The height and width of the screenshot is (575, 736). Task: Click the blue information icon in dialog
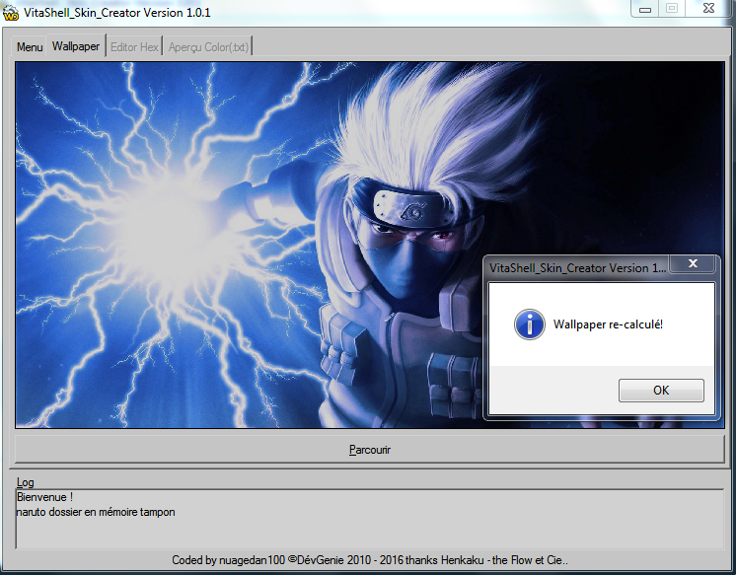point(530,323)
